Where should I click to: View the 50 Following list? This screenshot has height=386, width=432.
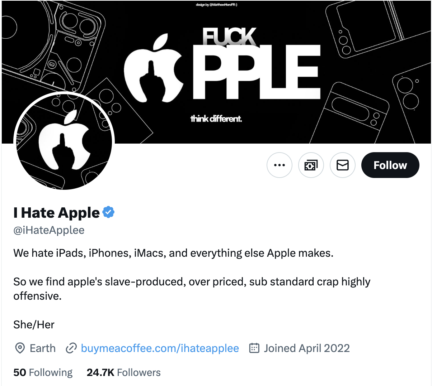(x=43, y=372)
